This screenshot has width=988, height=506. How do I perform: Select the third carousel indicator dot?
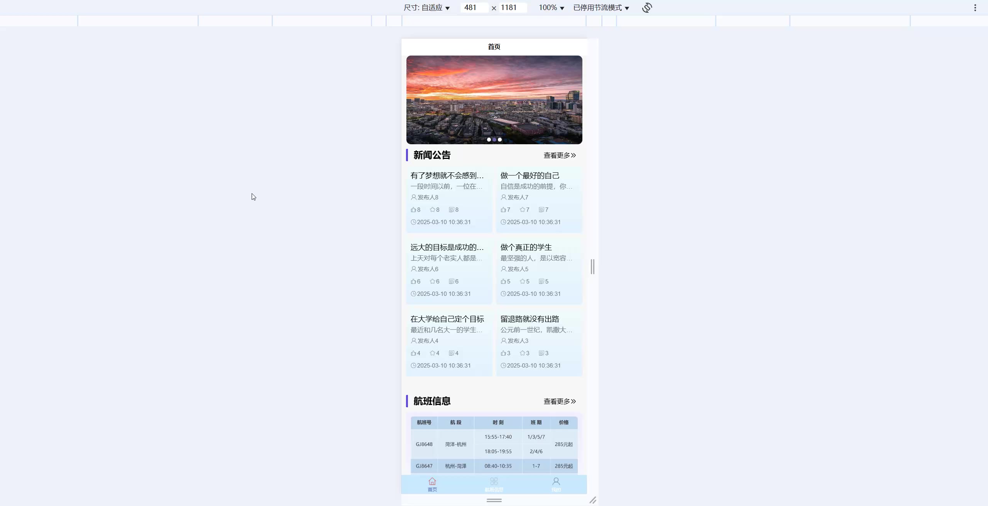pos(500,140)
